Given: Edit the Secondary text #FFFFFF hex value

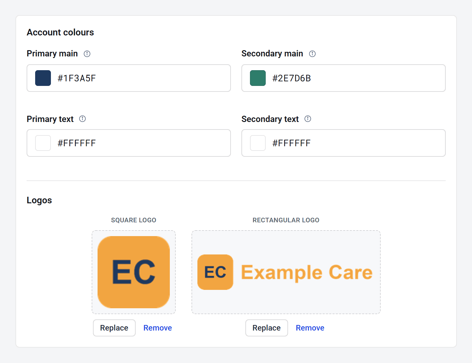Looking at the screenshot, I should tap(344, 143).
